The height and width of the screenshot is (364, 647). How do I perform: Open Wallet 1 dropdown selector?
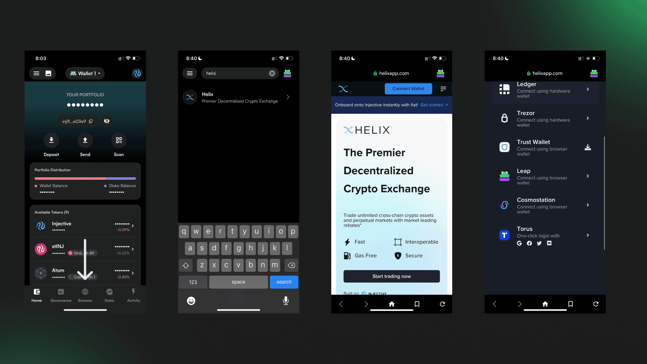tap(85, 73)
